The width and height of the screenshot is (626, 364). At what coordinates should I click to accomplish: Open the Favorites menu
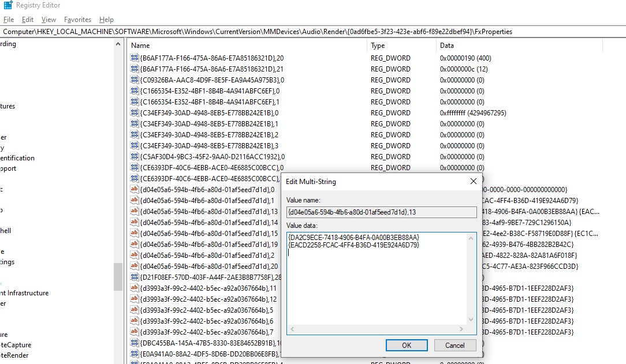point(77,20)
